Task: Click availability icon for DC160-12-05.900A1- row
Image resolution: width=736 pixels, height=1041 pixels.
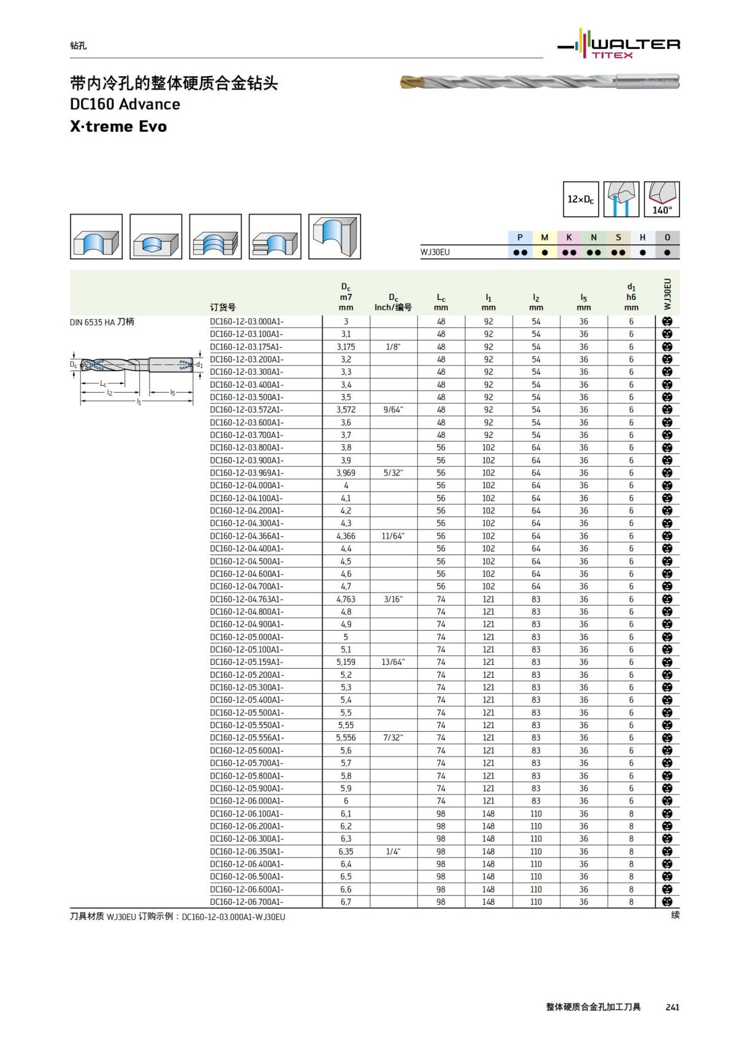Action: (x=667, y=788)
